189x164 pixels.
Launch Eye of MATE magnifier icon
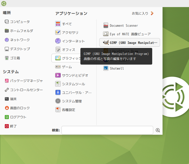[106, 34]
